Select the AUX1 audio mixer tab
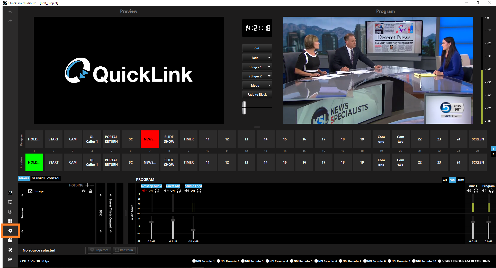496x268 pixels. click(x=461, y=180)
